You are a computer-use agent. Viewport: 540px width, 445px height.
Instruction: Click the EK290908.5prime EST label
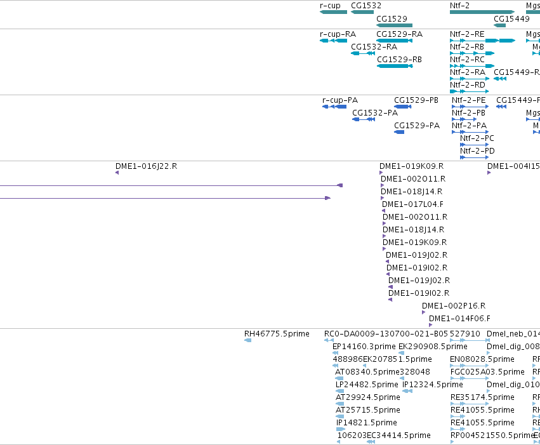tap(433, 347)
